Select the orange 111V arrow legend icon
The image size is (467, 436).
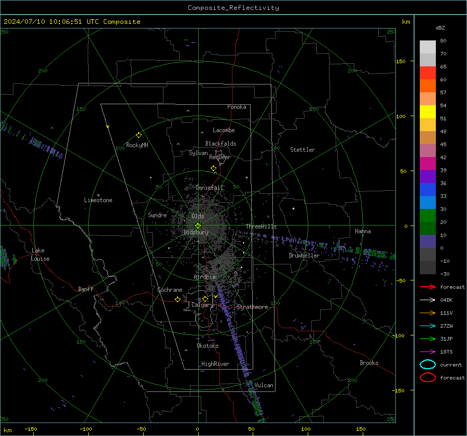(428, 313)
